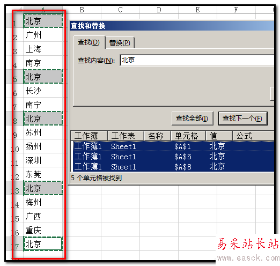Open the 替换(P) tab
The height and width of the screenshot is (266, 280).
[120, 43]
